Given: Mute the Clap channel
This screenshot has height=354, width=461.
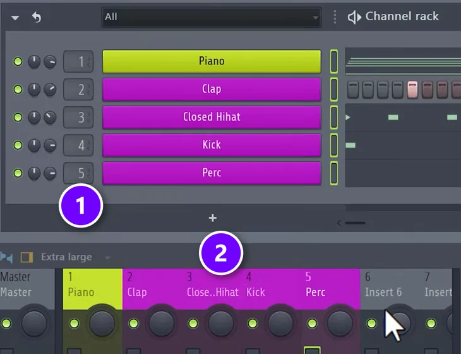Looking at the screenshot, I should pyautogui.click(x=18, y=89).
